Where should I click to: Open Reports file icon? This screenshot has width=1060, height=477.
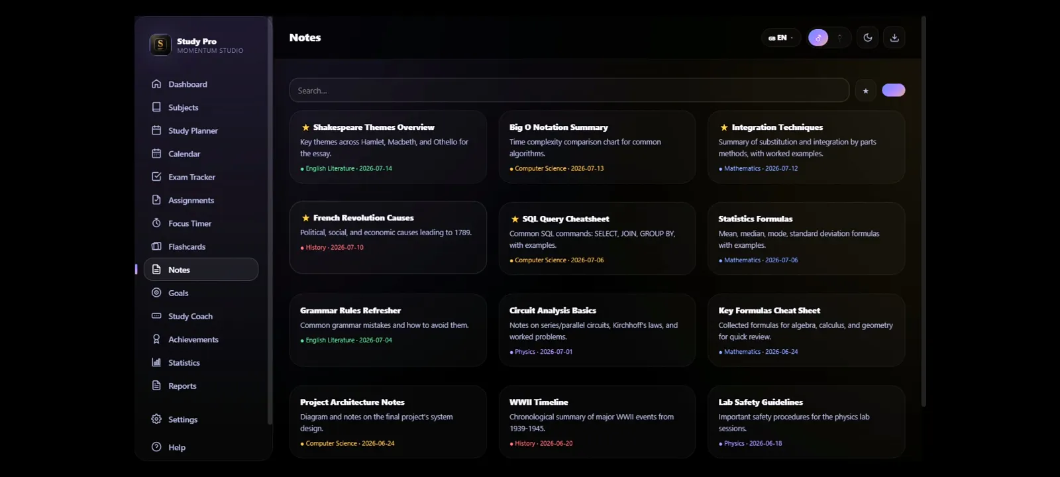156,386
